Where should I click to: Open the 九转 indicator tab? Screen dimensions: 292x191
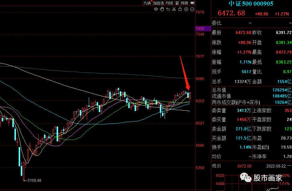(147, 3)
